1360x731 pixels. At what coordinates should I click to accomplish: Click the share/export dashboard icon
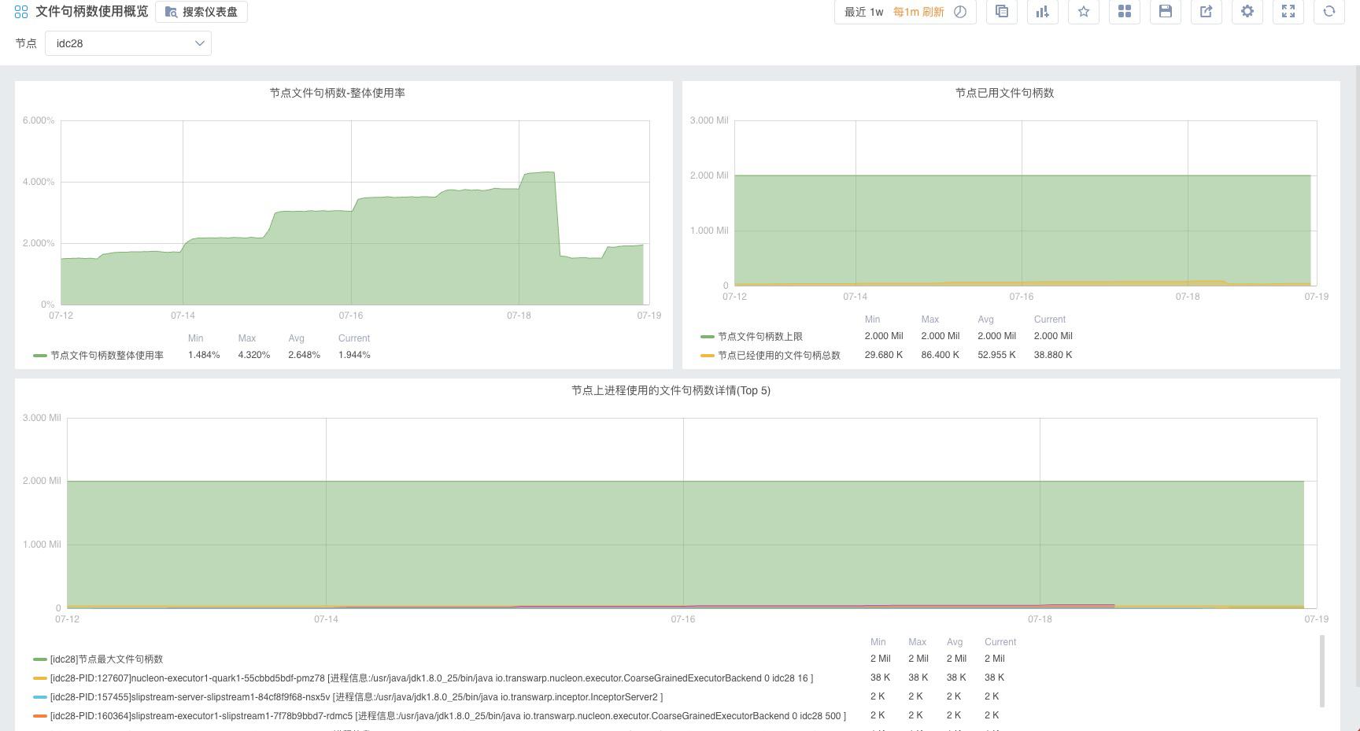[x=1207, y=11]
